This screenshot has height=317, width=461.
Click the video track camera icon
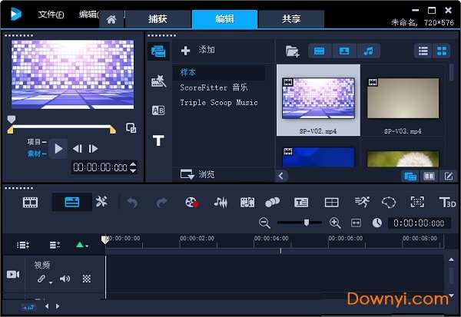[13, 274]
